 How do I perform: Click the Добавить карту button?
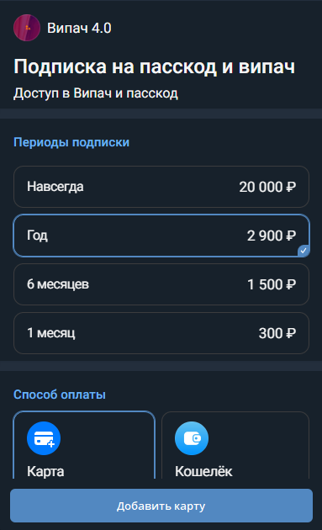point(161,506)
